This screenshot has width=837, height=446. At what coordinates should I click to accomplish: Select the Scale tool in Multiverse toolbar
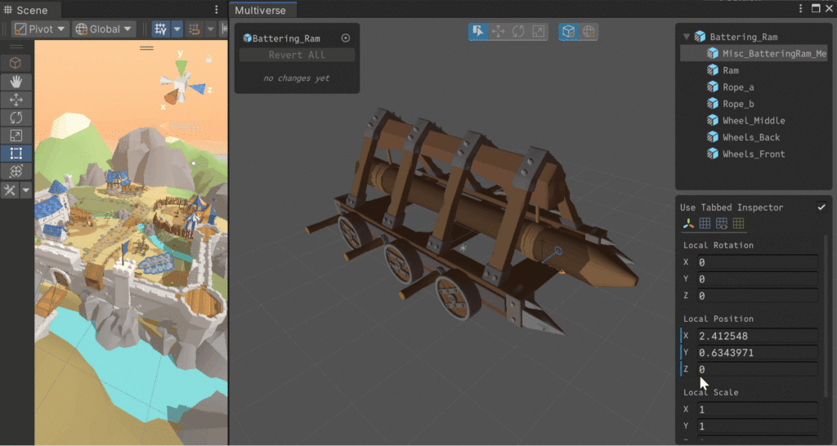coord(538,32)
